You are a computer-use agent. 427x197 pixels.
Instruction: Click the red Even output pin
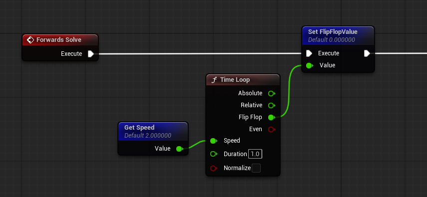point(272,129)
